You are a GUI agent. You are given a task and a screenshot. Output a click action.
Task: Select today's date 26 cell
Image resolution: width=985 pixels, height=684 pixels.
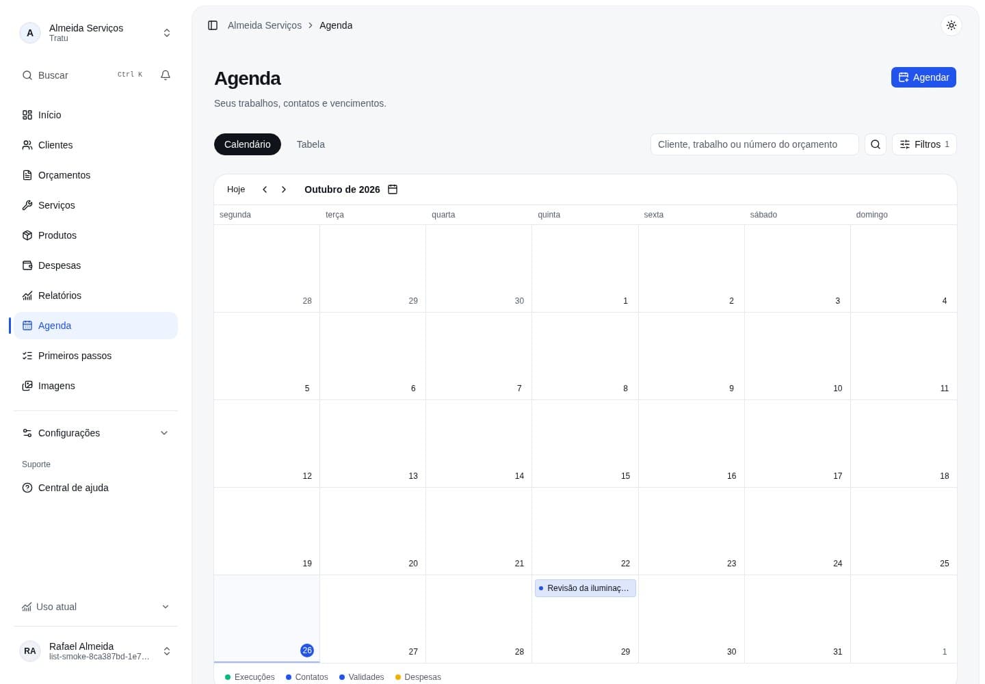click(x=267, y=619)
